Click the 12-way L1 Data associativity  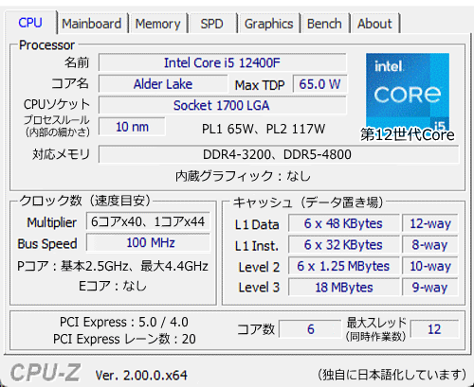coord(430,223)
